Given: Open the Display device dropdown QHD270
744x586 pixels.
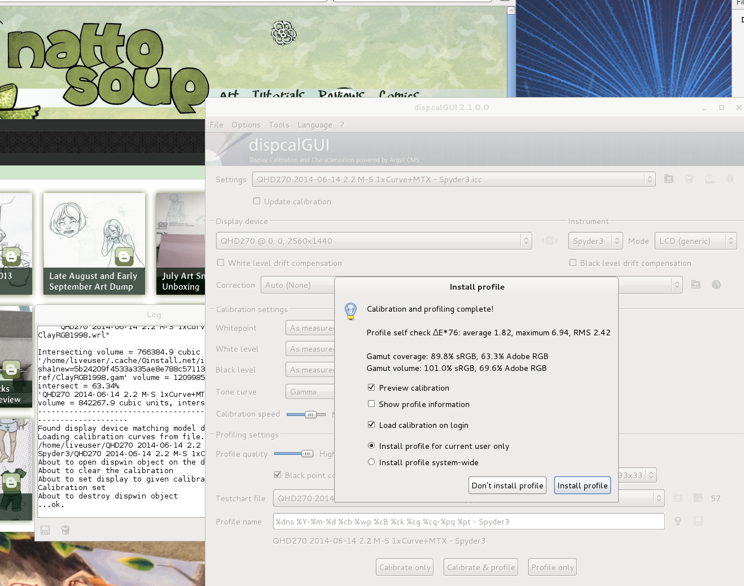Looking at the screenshot, I should [374, 241].
